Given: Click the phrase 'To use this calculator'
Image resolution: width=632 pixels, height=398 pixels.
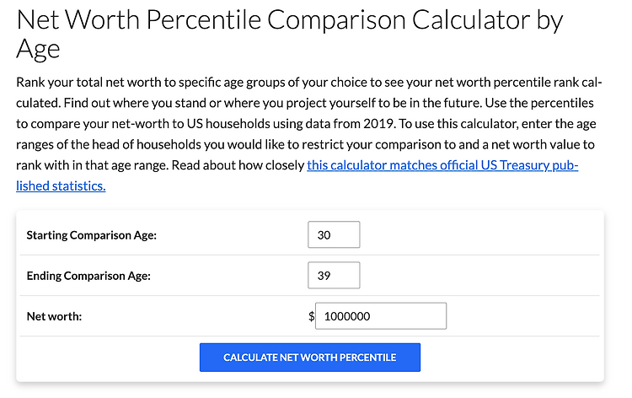Looking at the screenshot, I should [458, 124].
